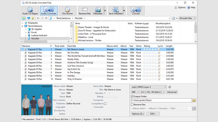Collapse the Tämä tietokone tree node
This screenshot has width=218, height=122.
[22, 26]
